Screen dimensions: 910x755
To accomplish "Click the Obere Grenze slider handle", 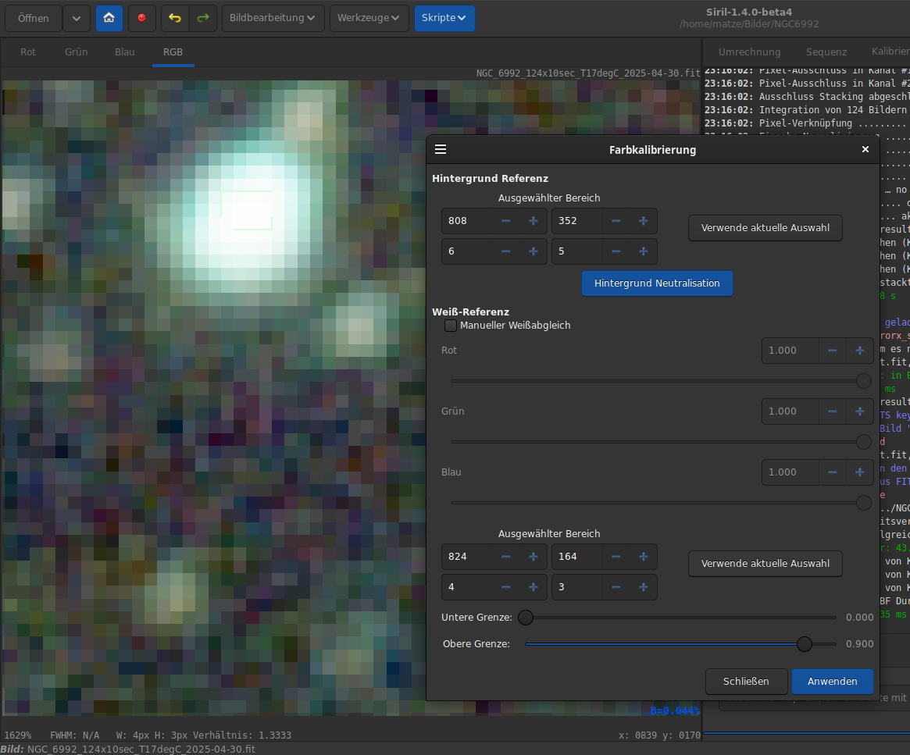I will (805, 644).
